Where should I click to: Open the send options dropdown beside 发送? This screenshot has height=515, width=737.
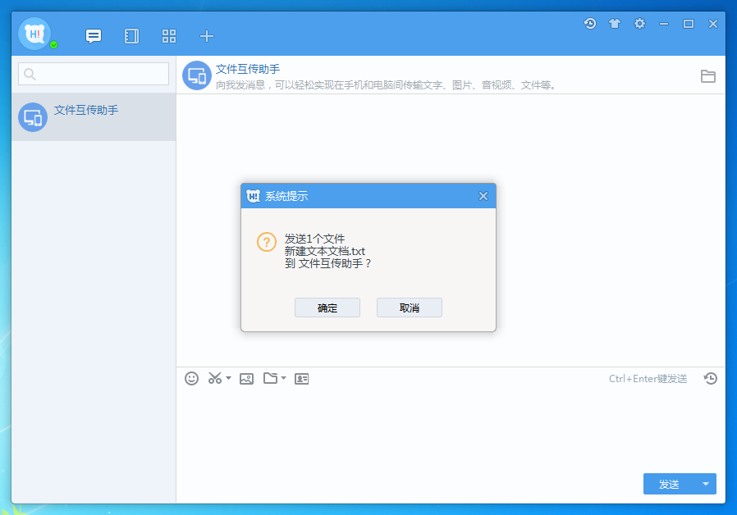pyautogui.click(x=706, y=484)
